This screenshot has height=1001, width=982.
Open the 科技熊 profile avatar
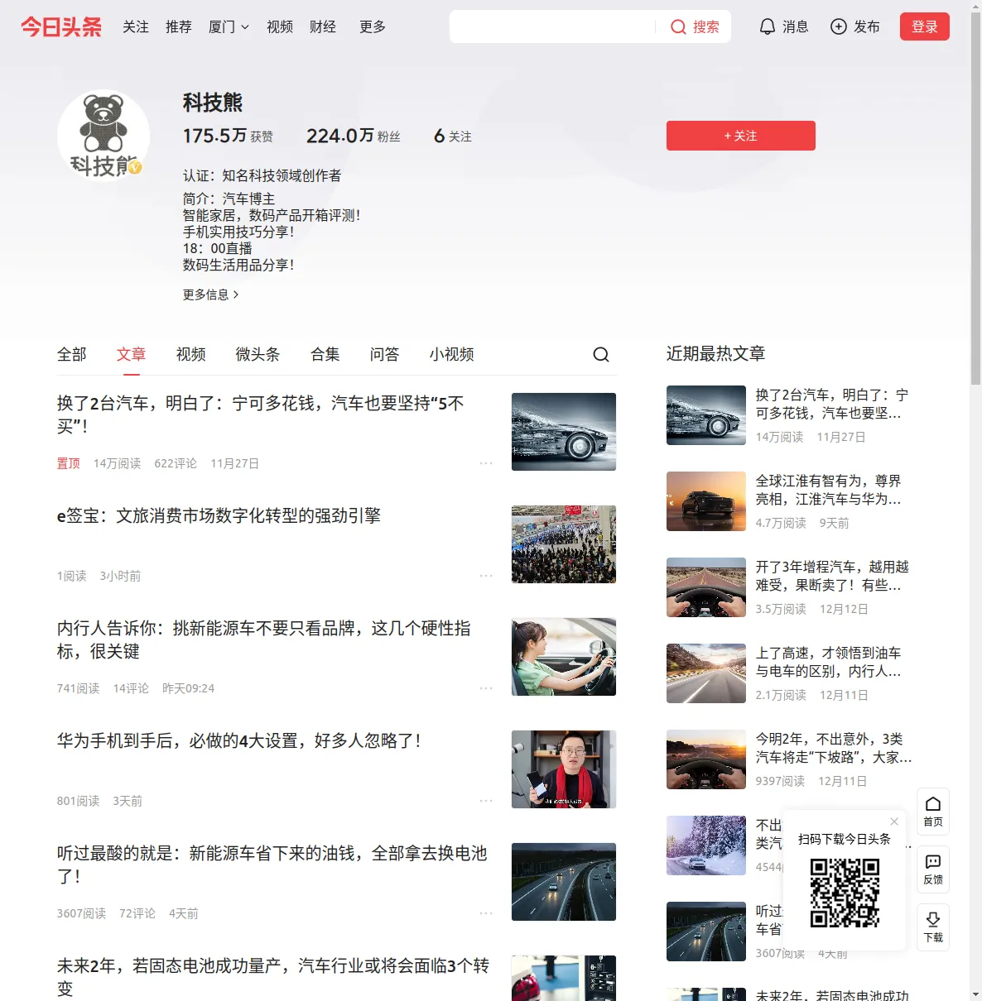[103, 136]
